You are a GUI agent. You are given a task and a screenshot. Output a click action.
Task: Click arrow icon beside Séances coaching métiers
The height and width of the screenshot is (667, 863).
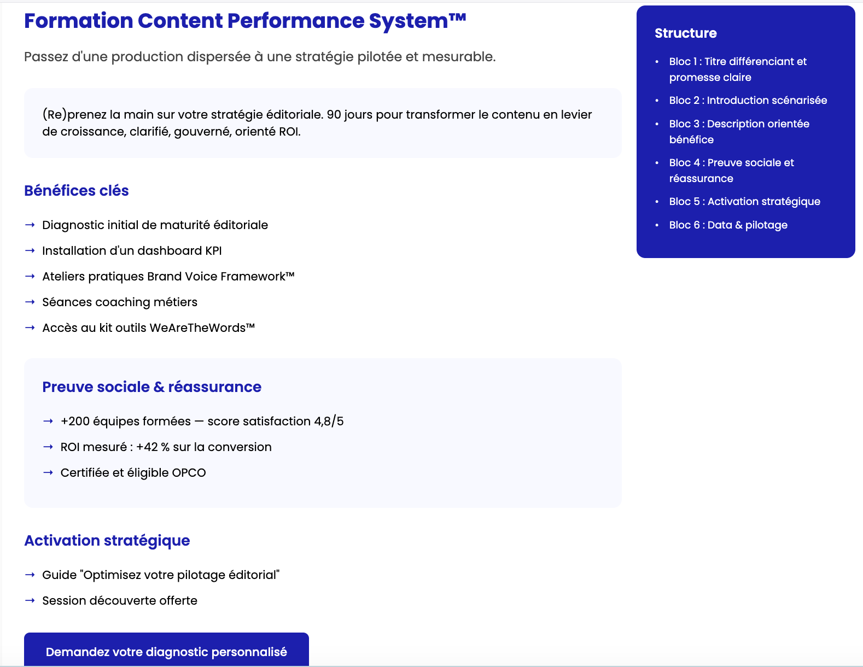click(x=30, y=302)
